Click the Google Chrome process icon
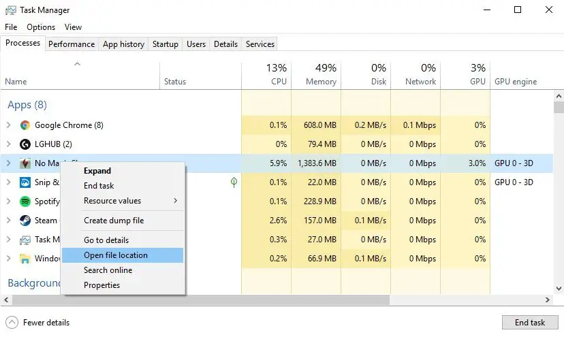The height and width of the screenshot is (339, 564). click(x=25, y=125)
